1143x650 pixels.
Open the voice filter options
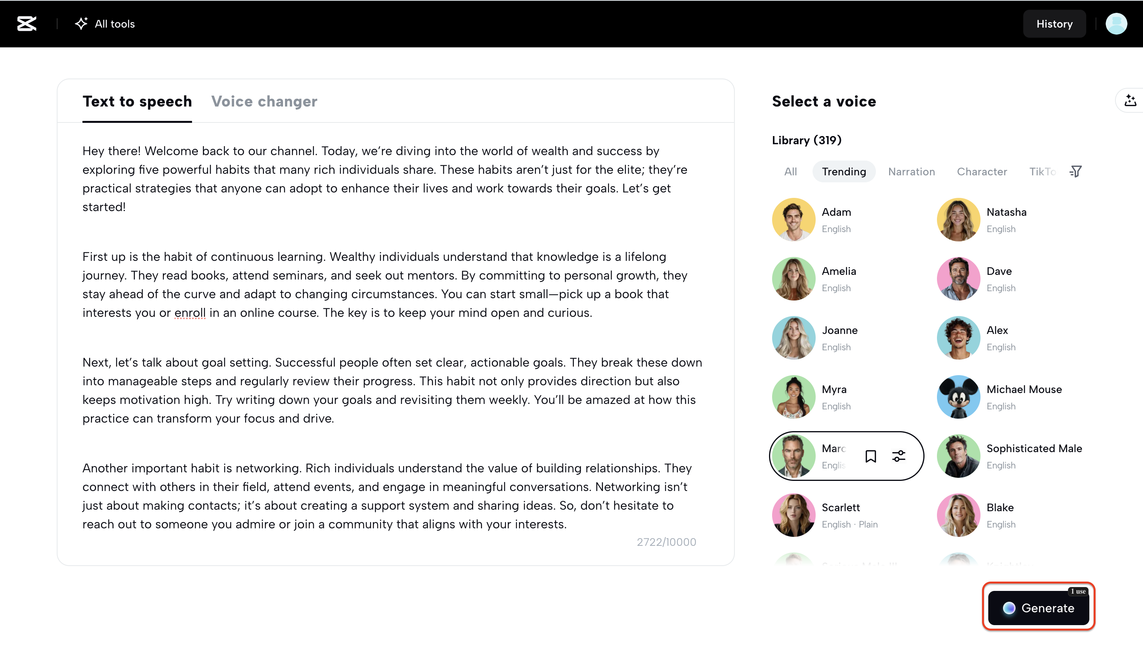(1076, 171)
